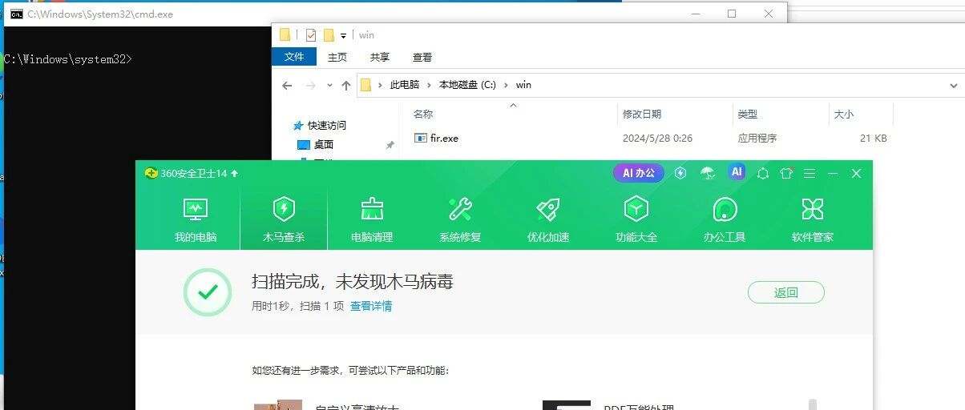Minimize the 360 Security window
Viewport: 965px width, 410px height.
pyautogui.click(x=833, y=173)
